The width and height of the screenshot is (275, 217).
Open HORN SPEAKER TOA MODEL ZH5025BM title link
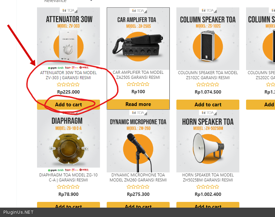click(x=208, y=177)
